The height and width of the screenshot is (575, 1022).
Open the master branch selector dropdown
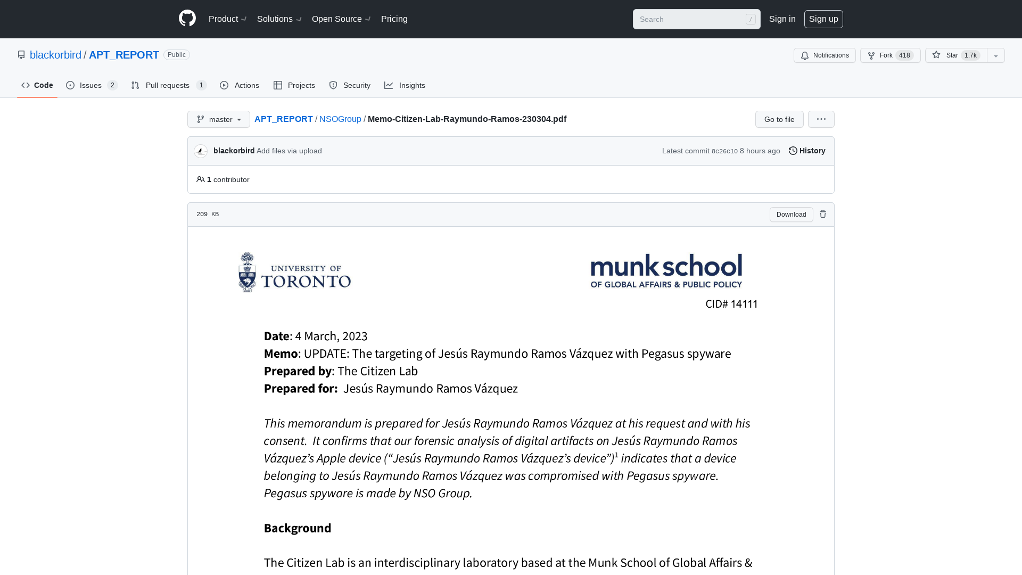[219, 119]
